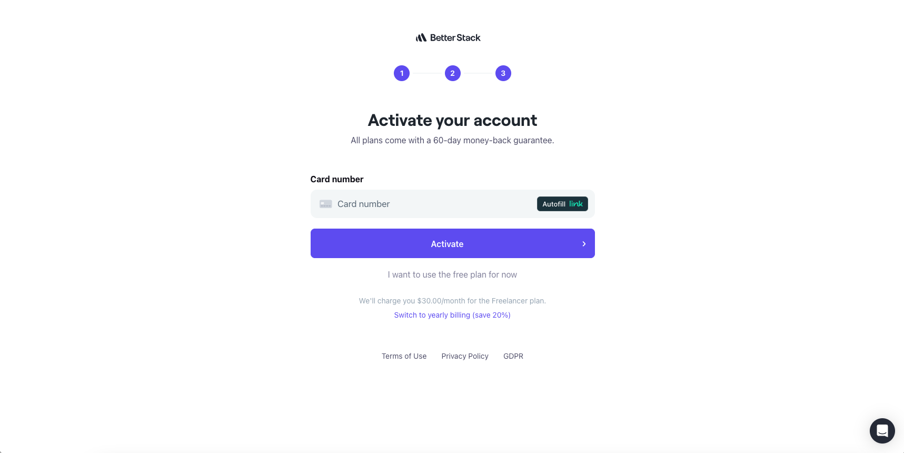Viewport: 904px width, 453px height.
Task: Open the GDPR footer link
Action: click(513, 356)
